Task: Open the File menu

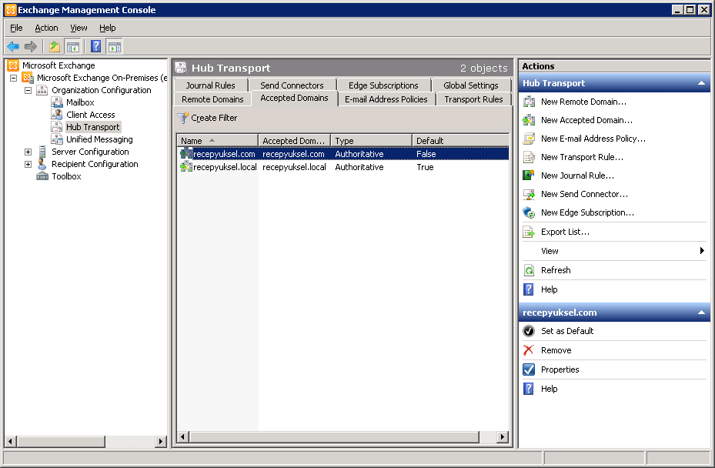Action: pyautogui.click(x=16, y=28)
